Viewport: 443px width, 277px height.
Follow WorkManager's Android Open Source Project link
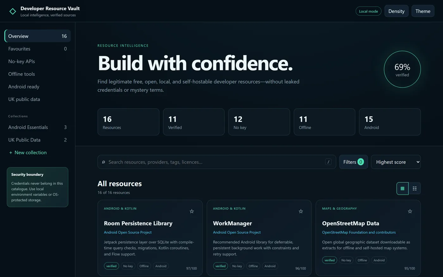(x=237, y=232)
